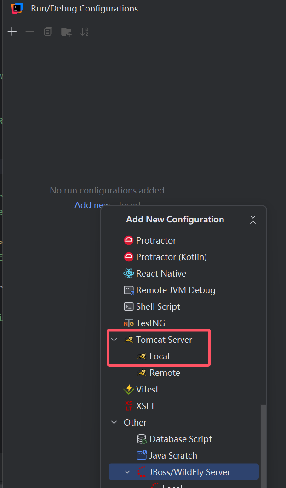The width and height of the screenshot is (286, 488).
Task: Select the React Native configuration type
Action: 161,273
